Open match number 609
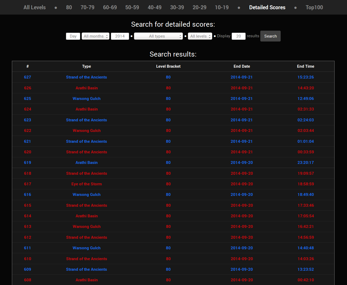Image resolution: width=347 pixels, height=285 pixels. tap(27, 269)
